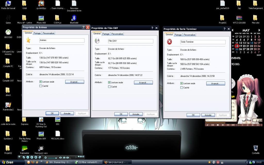264x165 pixels.
Task: Switch to Personnaliser tab in Serie Terminer properties
Action: coord(189,35)
